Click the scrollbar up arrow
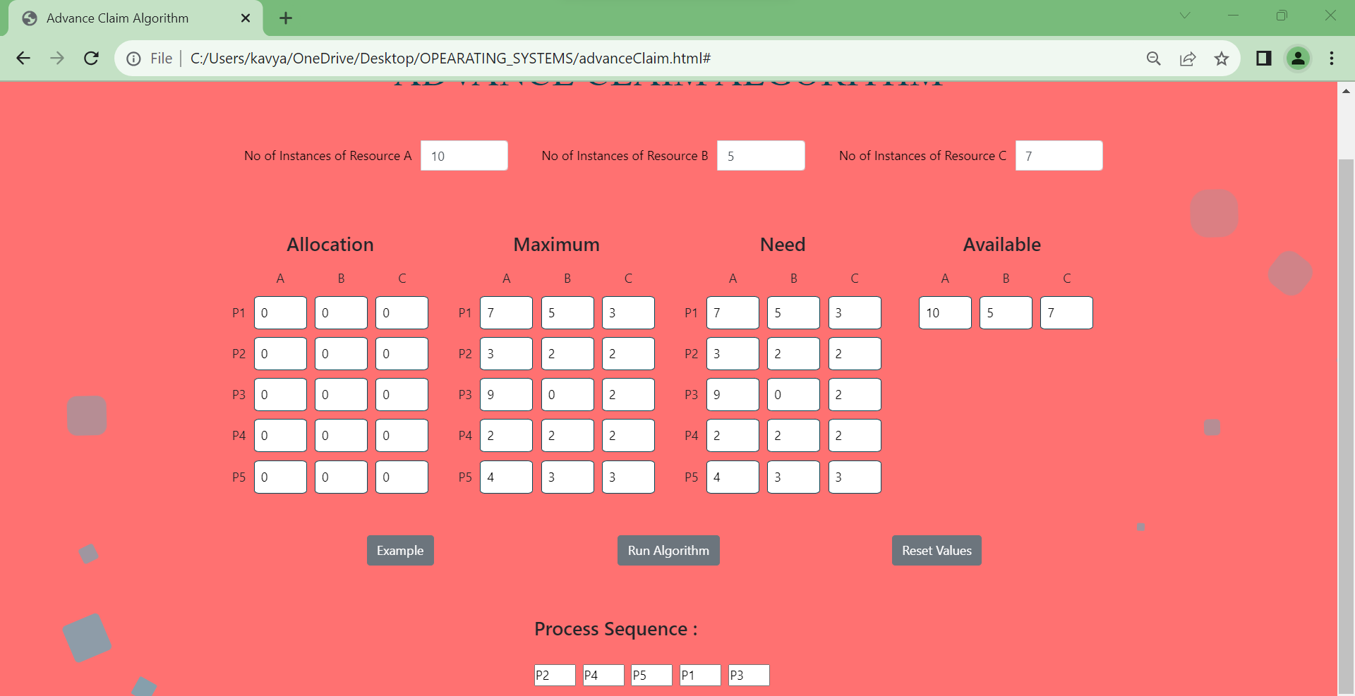The image size is (1355, 696). point(1346,90)
